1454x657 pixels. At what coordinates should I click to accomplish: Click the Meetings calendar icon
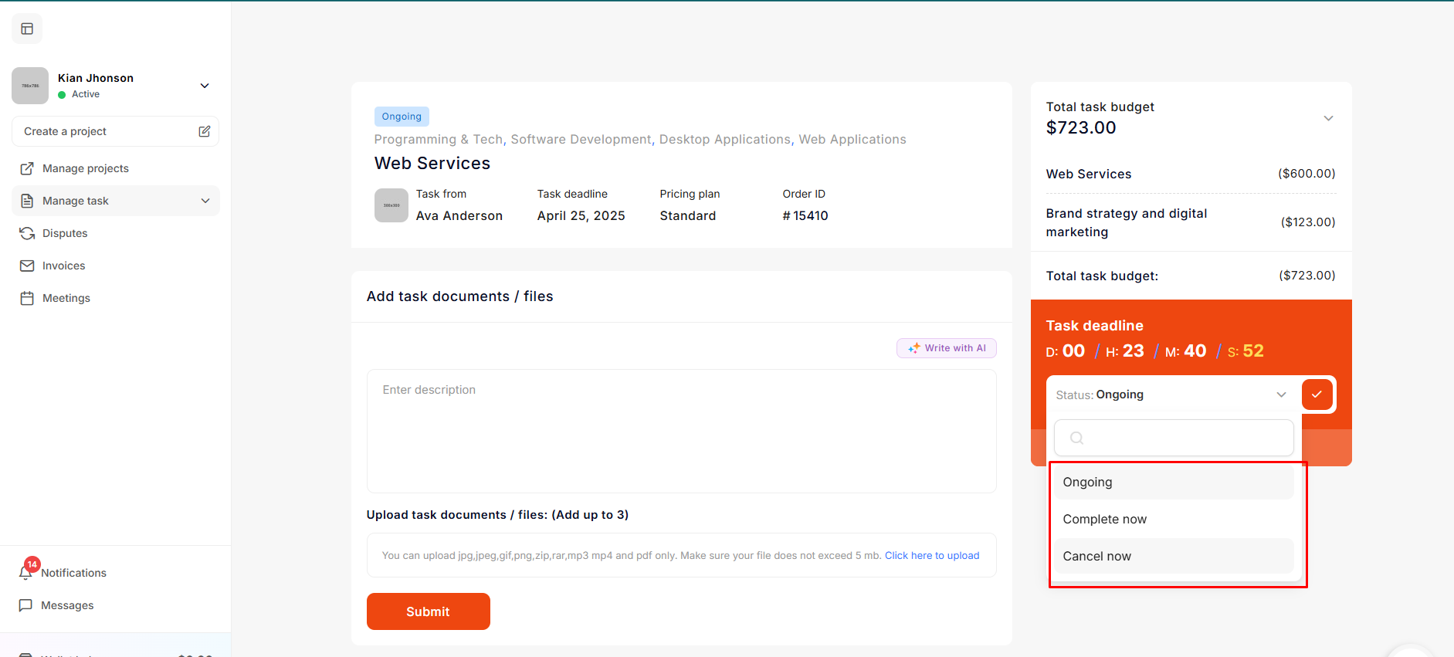click(x=27, y=298)
